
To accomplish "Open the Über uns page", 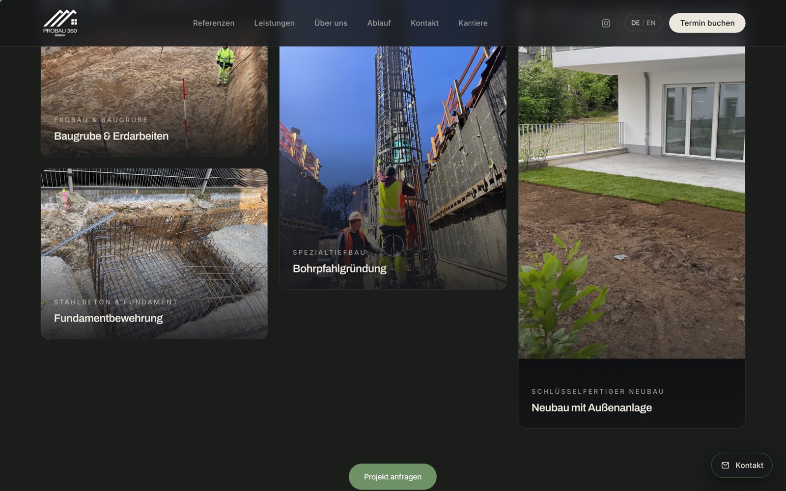I will point(331,23).
